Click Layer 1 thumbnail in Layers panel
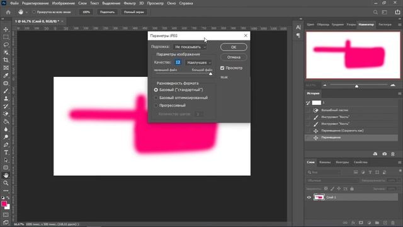Viewport: 403px width, 227px height. tap(319, 197)
